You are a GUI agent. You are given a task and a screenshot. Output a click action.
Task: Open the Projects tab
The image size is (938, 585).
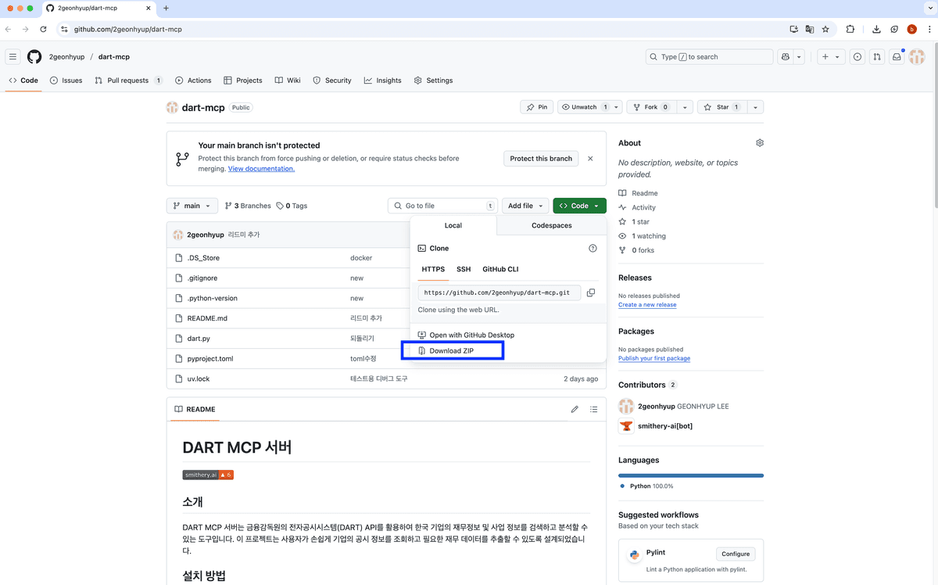[x=243, y=81]
